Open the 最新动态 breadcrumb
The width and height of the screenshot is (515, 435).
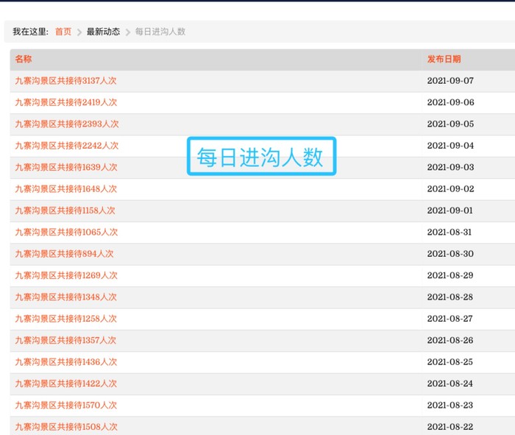[103, 32]
